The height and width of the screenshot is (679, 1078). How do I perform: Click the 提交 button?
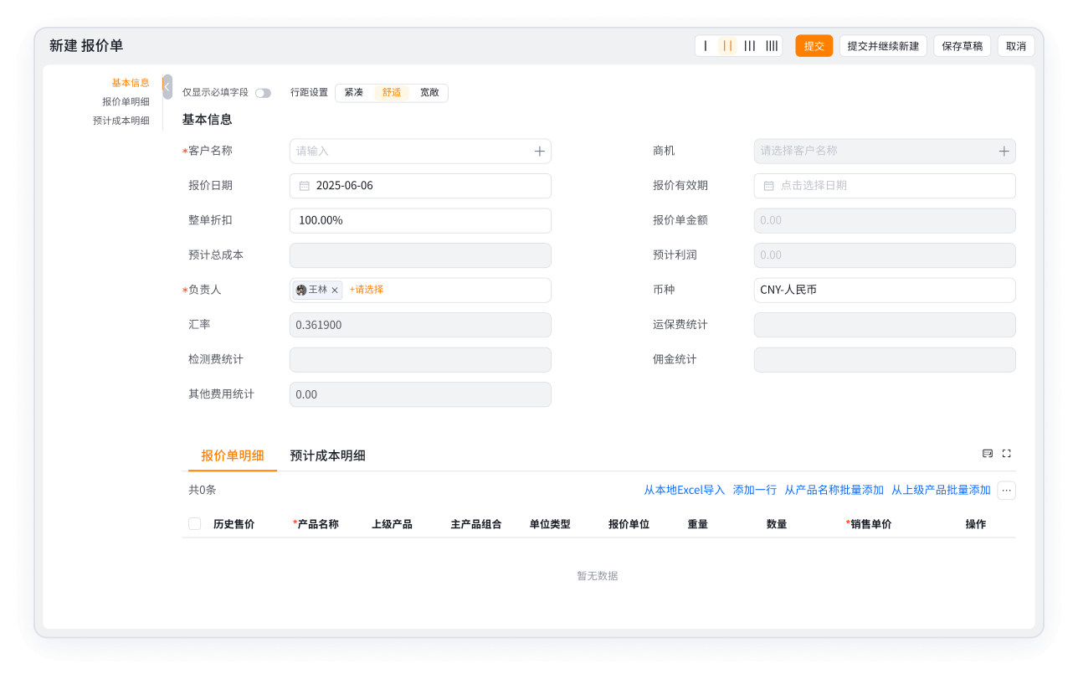[814, 46]
